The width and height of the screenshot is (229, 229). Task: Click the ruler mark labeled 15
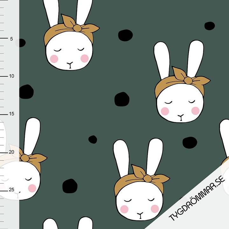(11, 114)
